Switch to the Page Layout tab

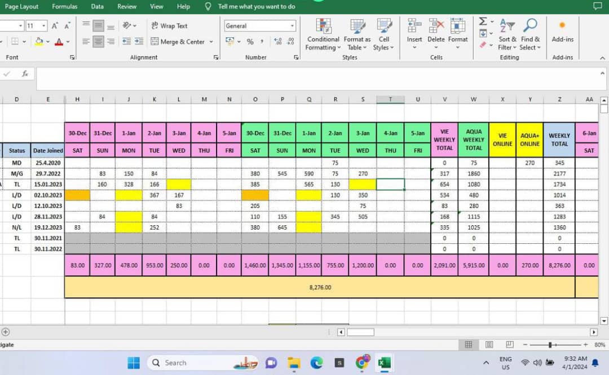tap(21, 7)
